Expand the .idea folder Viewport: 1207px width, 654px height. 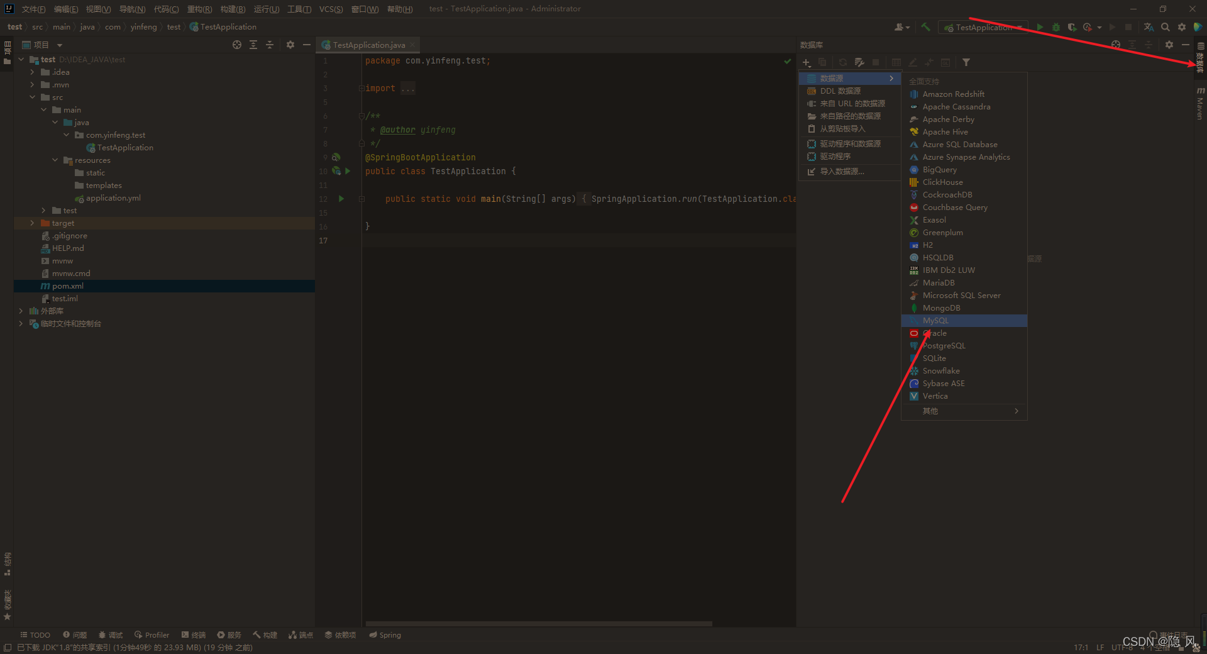pyautogui.click(x=32, y=72)
